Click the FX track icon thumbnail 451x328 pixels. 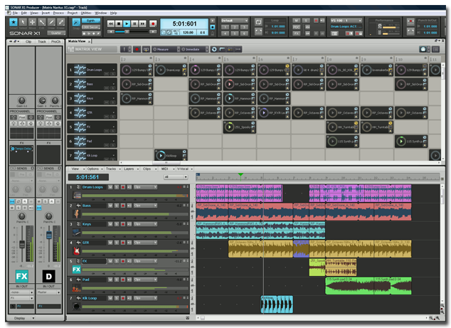77,270
